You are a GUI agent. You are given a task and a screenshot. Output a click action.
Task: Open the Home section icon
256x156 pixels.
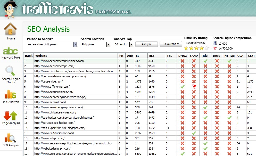point(11,29)
